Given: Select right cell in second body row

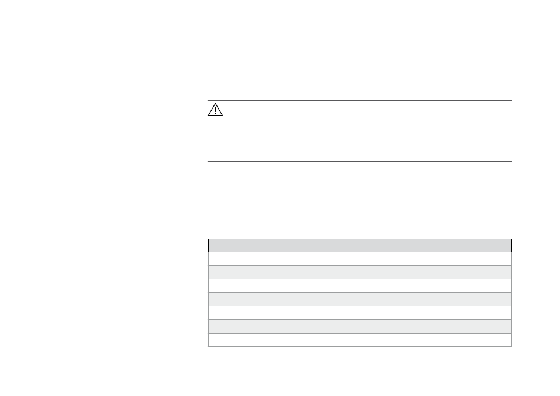Looking at the screenshot, I should click(436, 272).
